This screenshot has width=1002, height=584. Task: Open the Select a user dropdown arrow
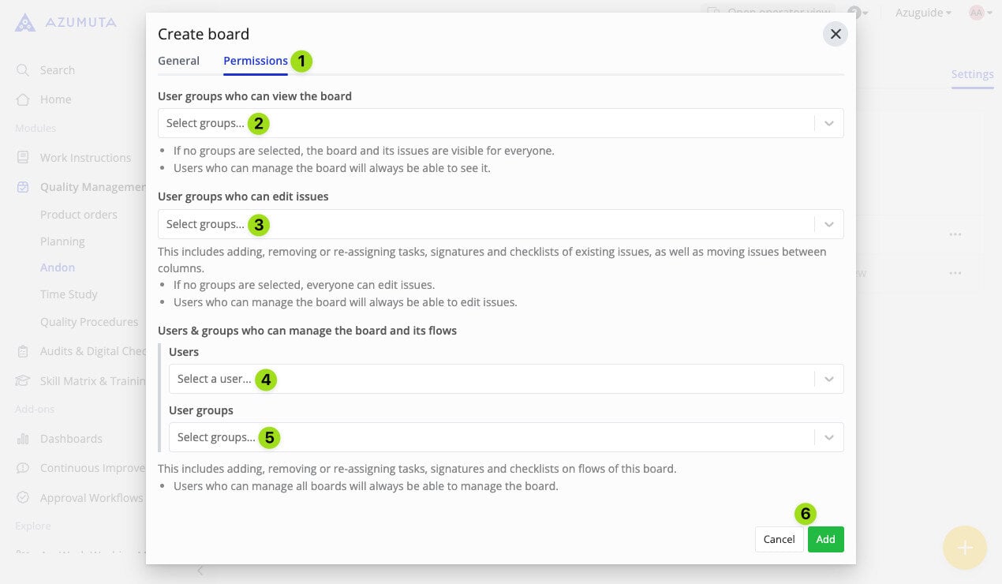(829, 379)
